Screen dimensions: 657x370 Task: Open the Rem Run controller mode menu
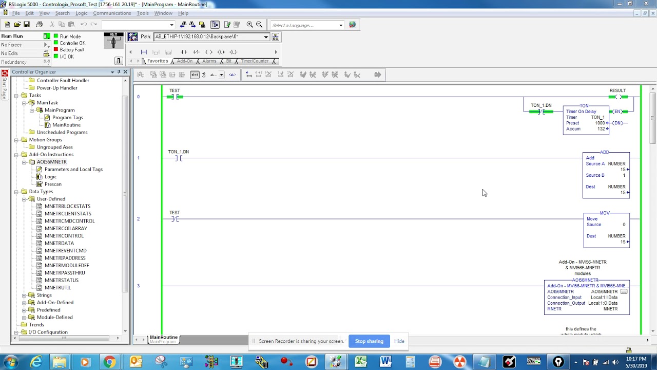click(x=46, y=36)
